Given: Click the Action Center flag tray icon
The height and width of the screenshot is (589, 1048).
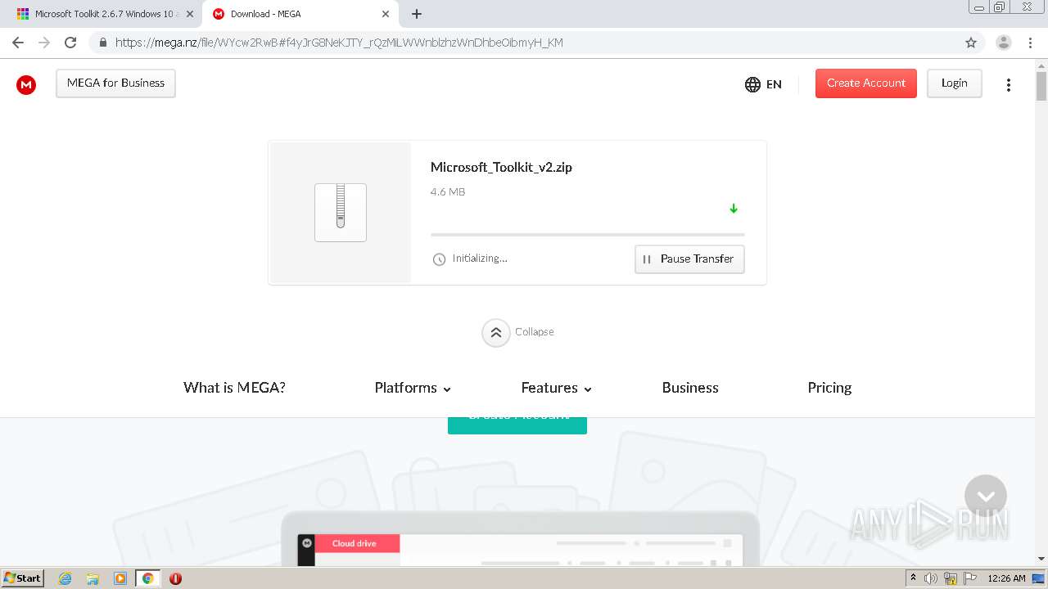Looking at the screenshot, I should 970,578.
